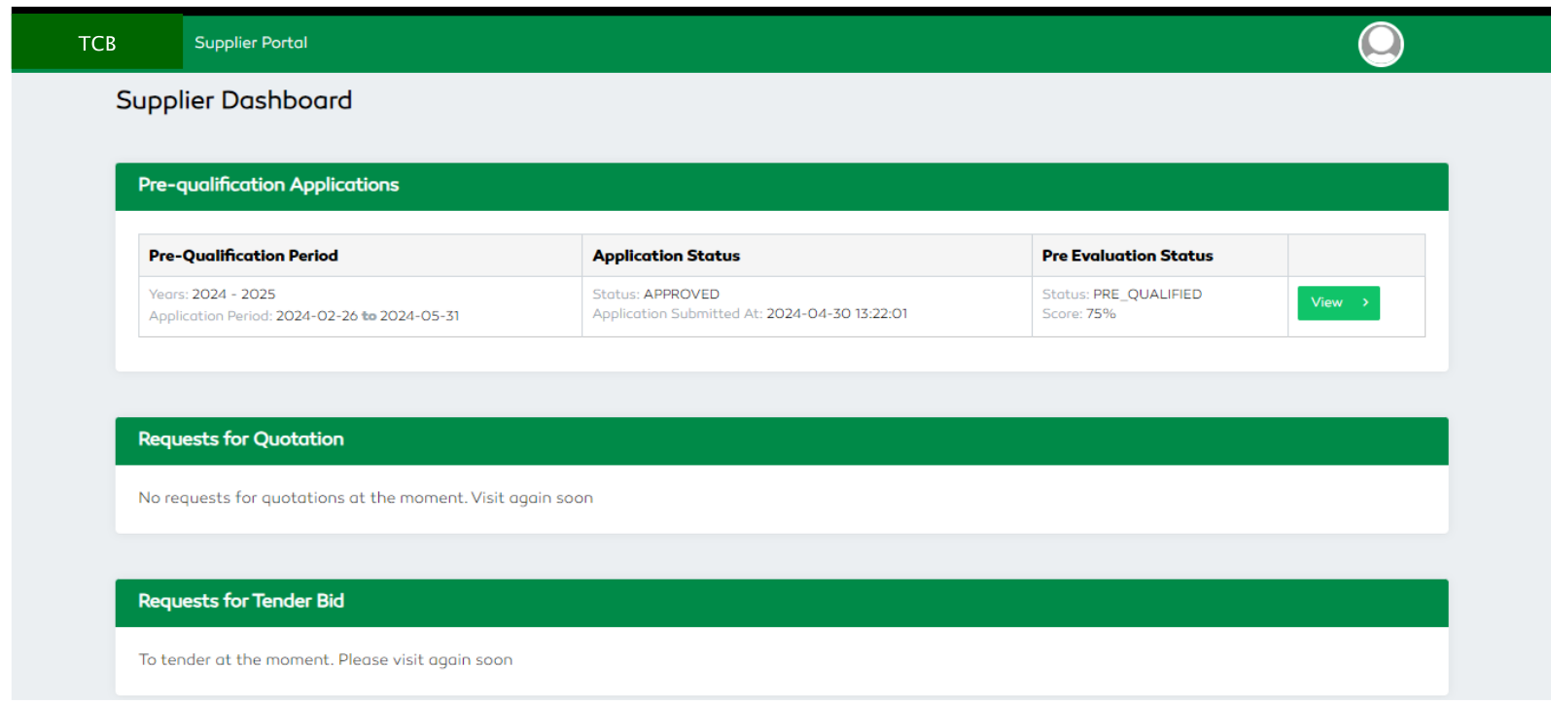Click the TCB logo block
1551x702 pixels.
(97, 43)
